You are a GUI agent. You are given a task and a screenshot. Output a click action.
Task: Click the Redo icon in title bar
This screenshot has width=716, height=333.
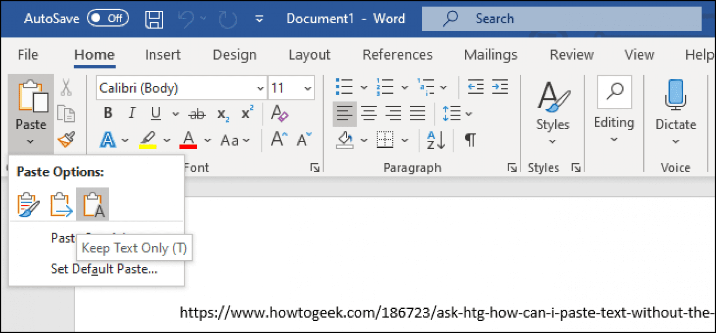[227, 19]
